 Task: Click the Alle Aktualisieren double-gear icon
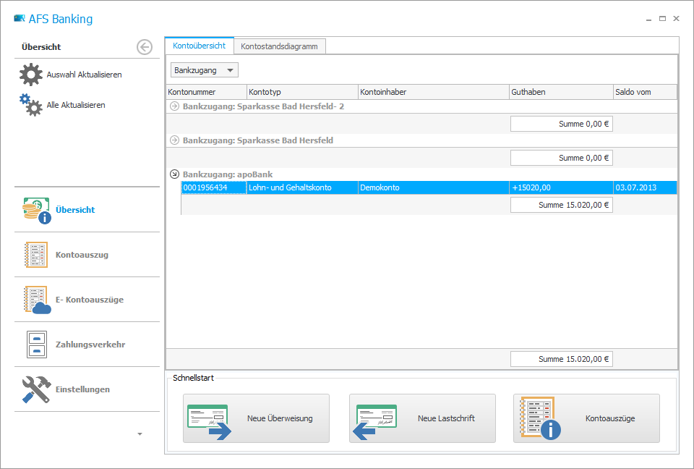31,105
